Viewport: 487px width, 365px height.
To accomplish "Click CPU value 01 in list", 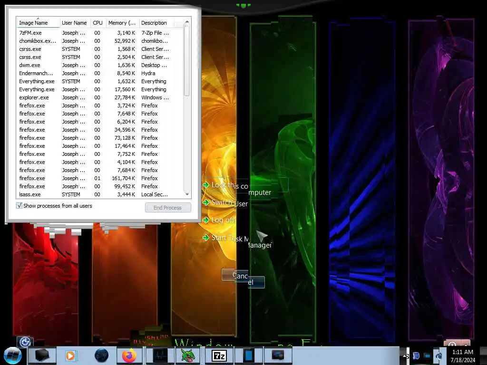I will 97,178.
